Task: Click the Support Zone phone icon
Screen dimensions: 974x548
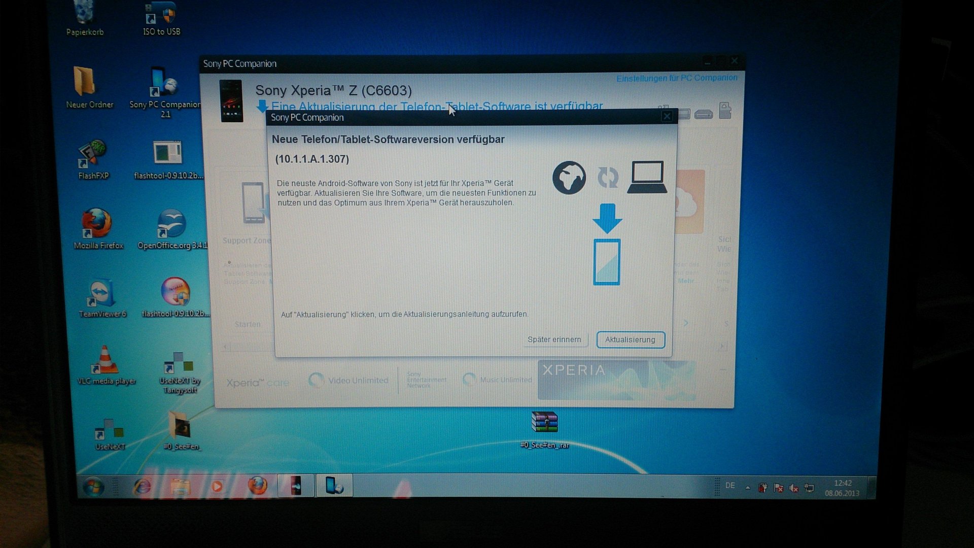Action: click(x=254, y=203)
